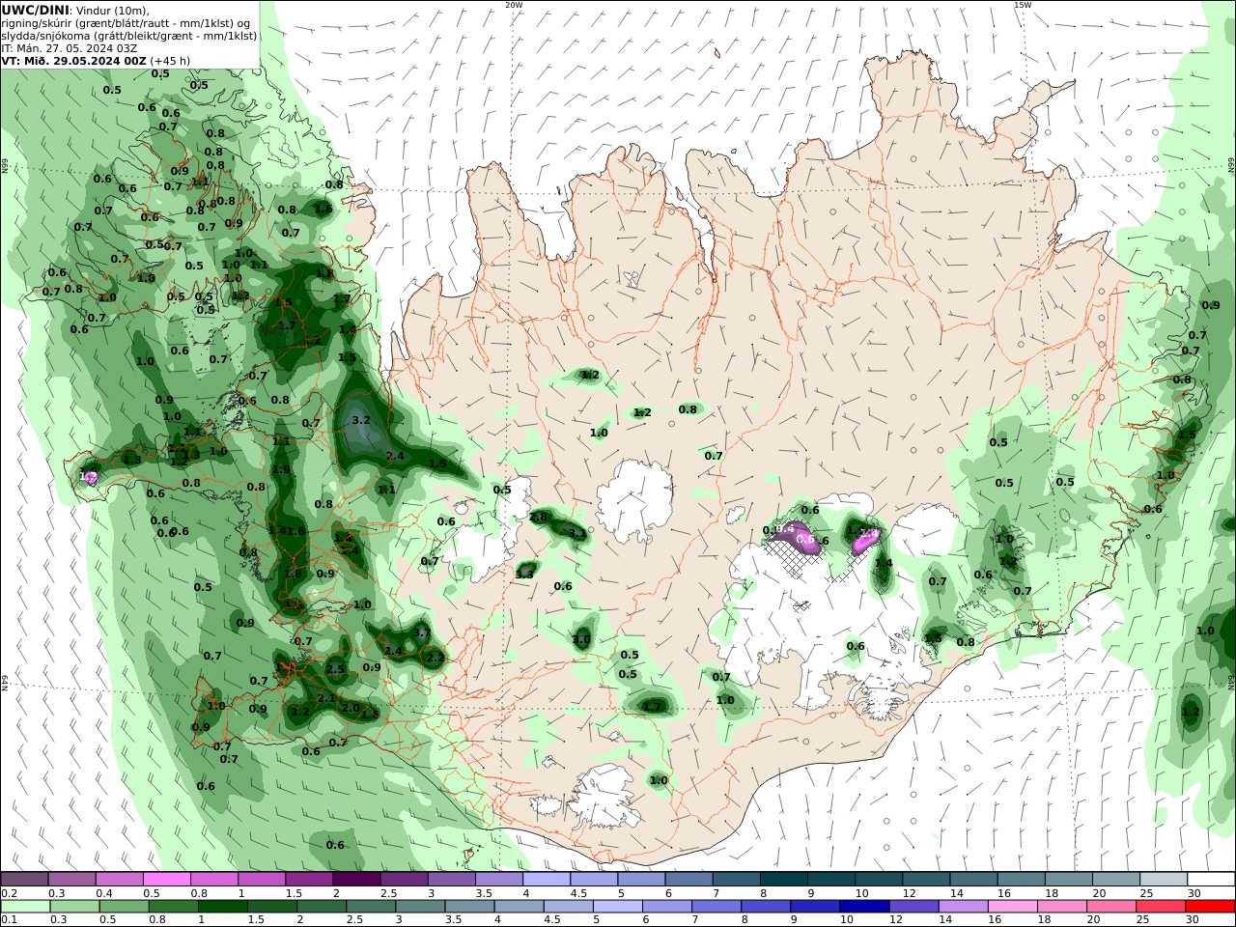Click the valid time line 'VT: Mið. 29.05.2024 00Z'
Screen dimensions: 1236x927
tap(74, 60)
